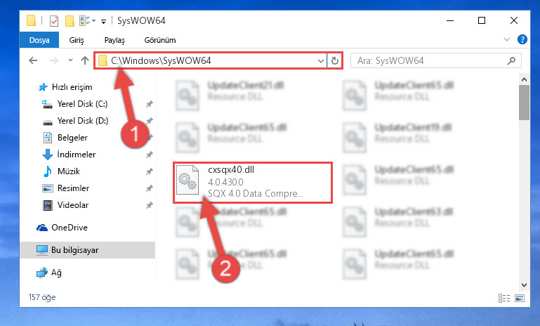Refresh the SysWOW64 folder view

[x=335, y=61]
